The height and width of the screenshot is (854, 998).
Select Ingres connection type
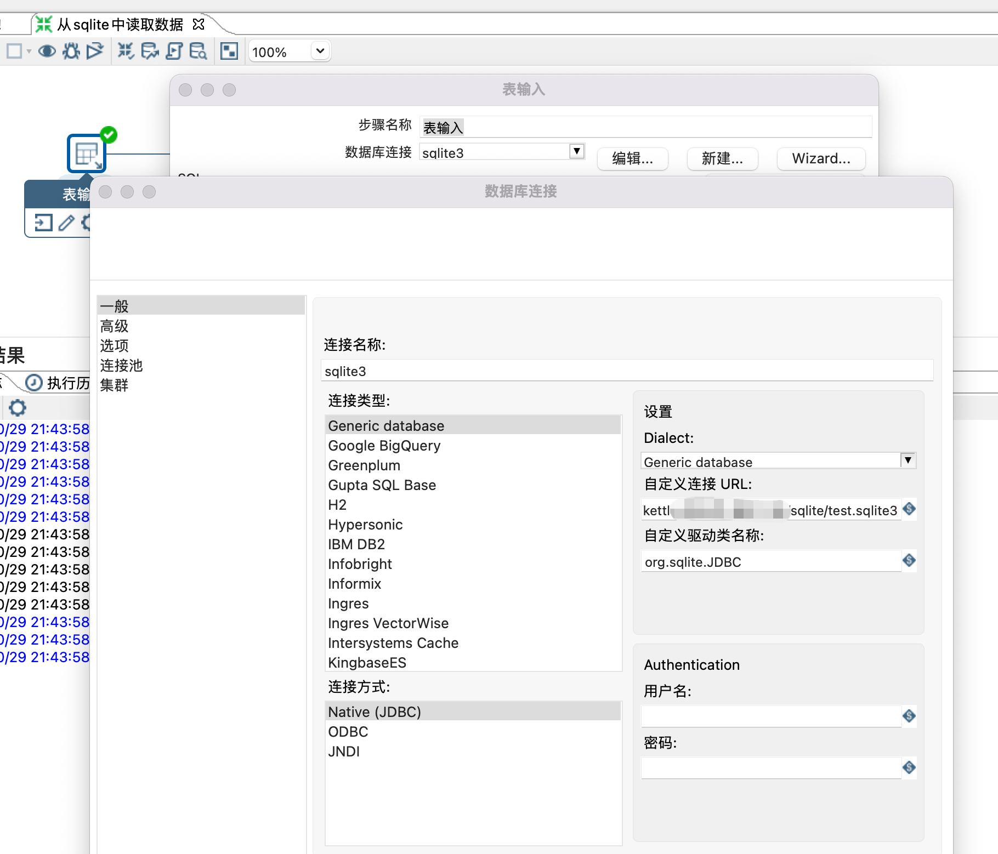(x=473, y=603)
